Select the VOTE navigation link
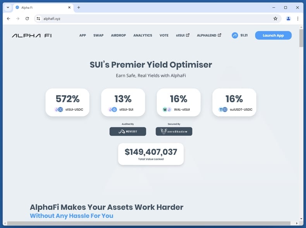The height and width of the screenshot is (228, 306). point(164,35)
